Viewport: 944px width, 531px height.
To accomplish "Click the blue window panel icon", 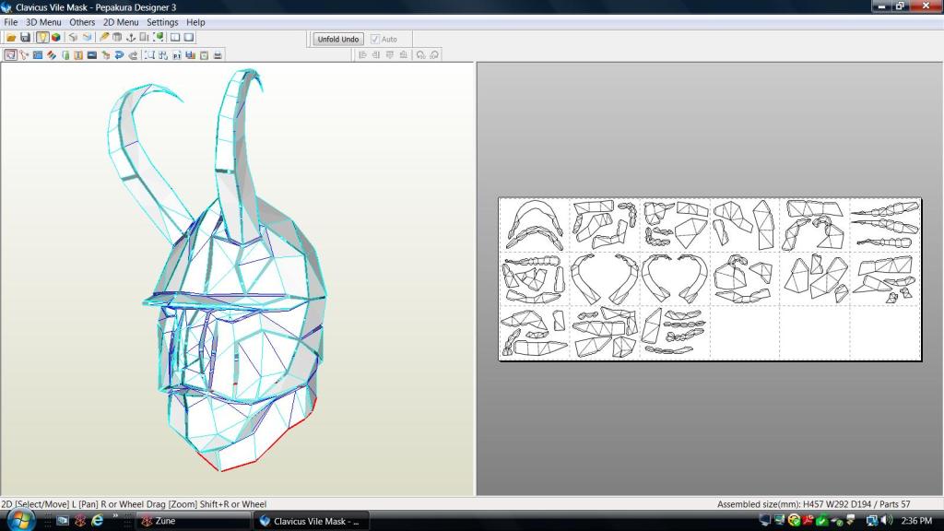I will tap(38, 54).
